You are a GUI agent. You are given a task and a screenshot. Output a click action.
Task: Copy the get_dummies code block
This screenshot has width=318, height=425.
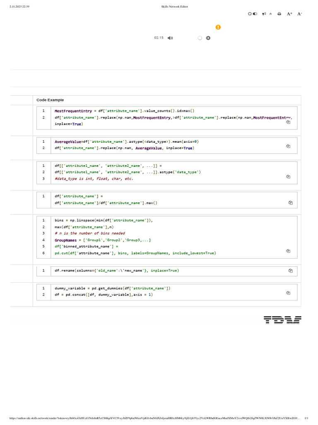(x=288, y=293)
